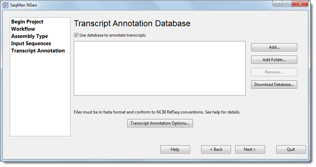Quit the wizard
Image resolution: width=316 pixels, height=167 pixels.
[x=291, y=149]
